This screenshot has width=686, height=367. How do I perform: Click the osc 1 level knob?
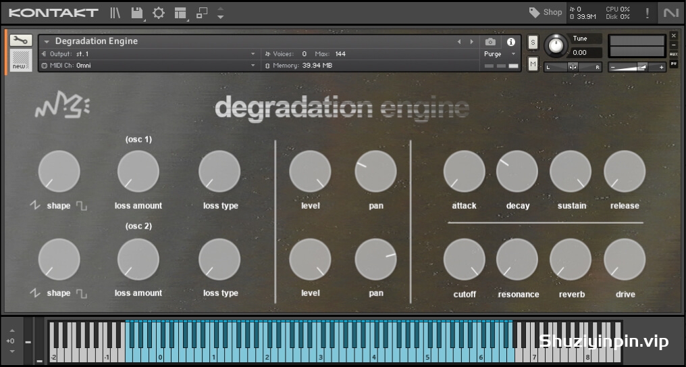[x=310, y=171]
